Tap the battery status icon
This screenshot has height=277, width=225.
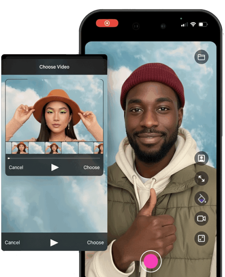point(203,24)
